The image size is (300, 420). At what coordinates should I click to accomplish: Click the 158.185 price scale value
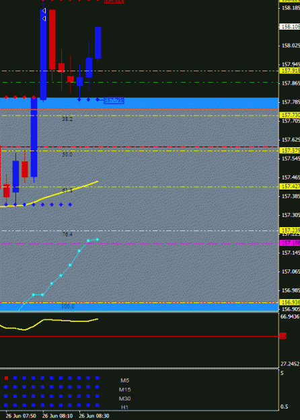pos(291,8)
